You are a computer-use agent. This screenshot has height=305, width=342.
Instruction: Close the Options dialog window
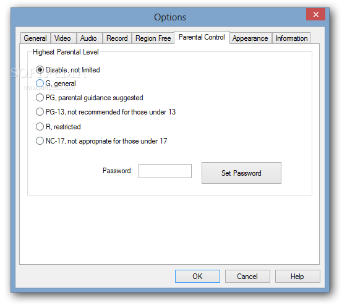click(x=315, y=14)
